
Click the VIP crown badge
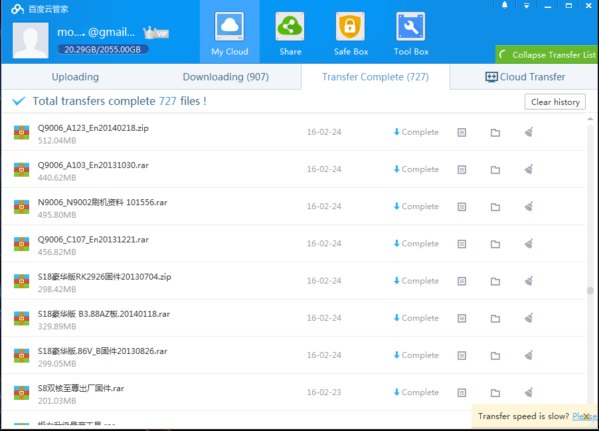tap(156, 33)
